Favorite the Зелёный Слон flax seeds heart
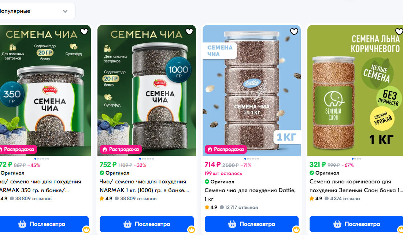 [399, 31]
